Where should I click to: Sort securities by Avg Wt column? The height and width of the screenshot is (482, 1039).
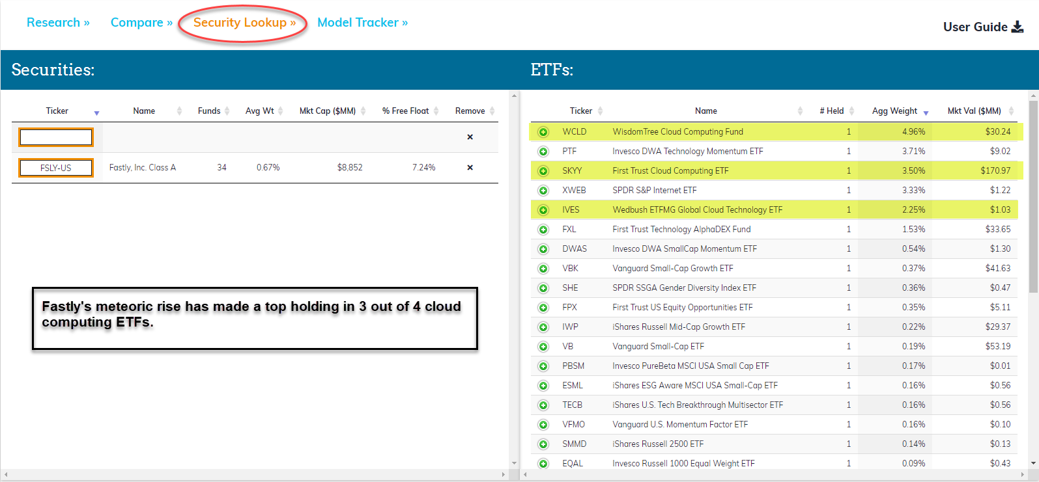click(260, 111)
